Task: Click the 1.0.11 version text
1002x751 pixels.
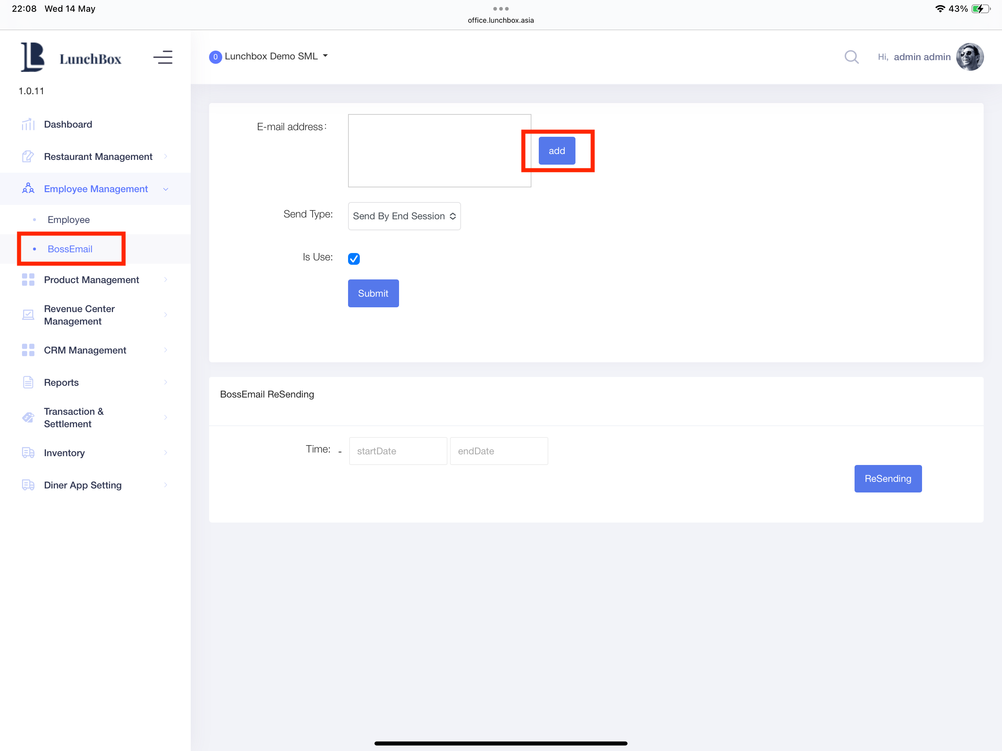Action: pyautogui.click(x=31, y=91)
